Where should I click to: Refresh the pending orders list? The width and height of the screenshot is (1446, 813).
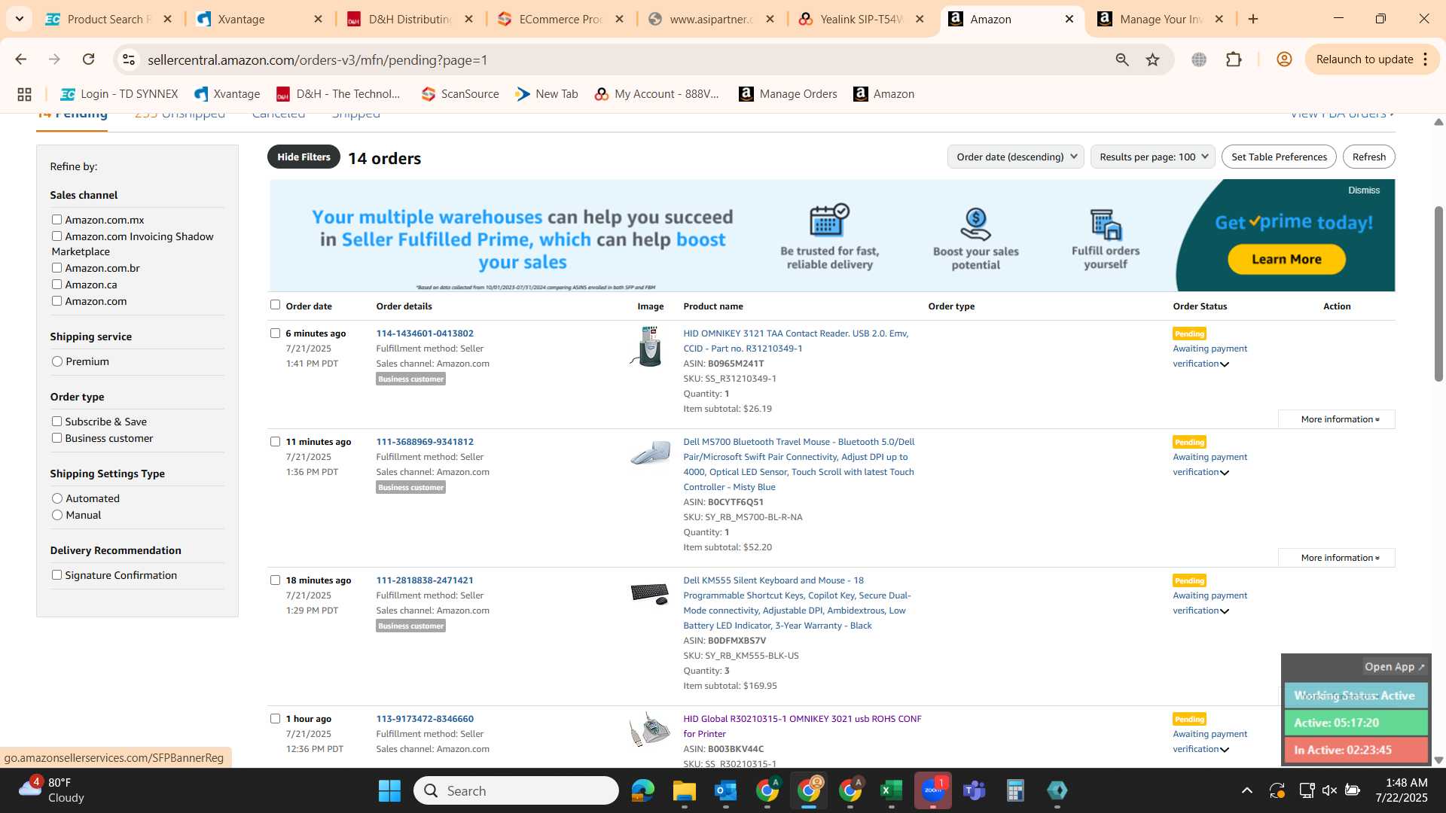point(1368,157)
